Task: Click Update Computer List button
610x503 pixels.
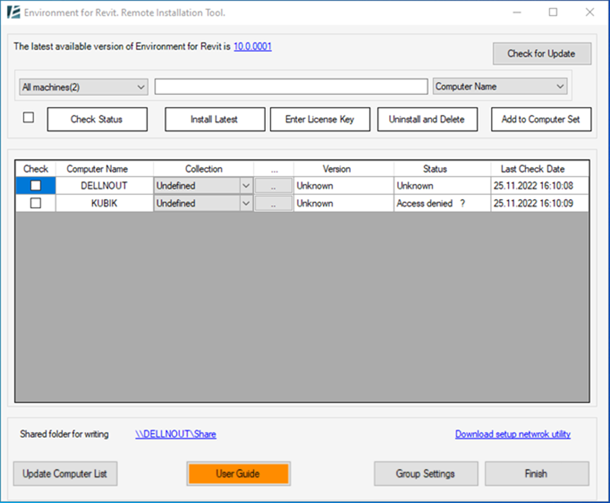Action: (x=65, y=474)
